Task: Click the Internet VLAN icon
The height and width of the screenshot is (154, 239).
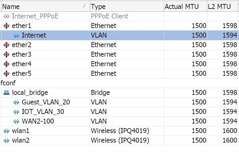Action: (x=16, y=35)
